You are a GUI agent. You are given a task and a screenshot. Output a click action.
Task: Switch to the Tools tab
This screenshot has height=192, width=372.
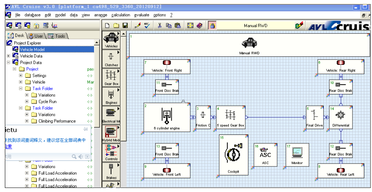click(57, 36)
